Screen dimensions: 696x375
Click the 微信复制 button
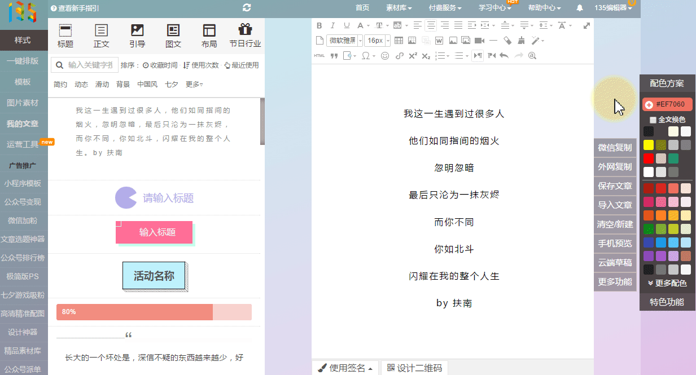click(615, 148)
